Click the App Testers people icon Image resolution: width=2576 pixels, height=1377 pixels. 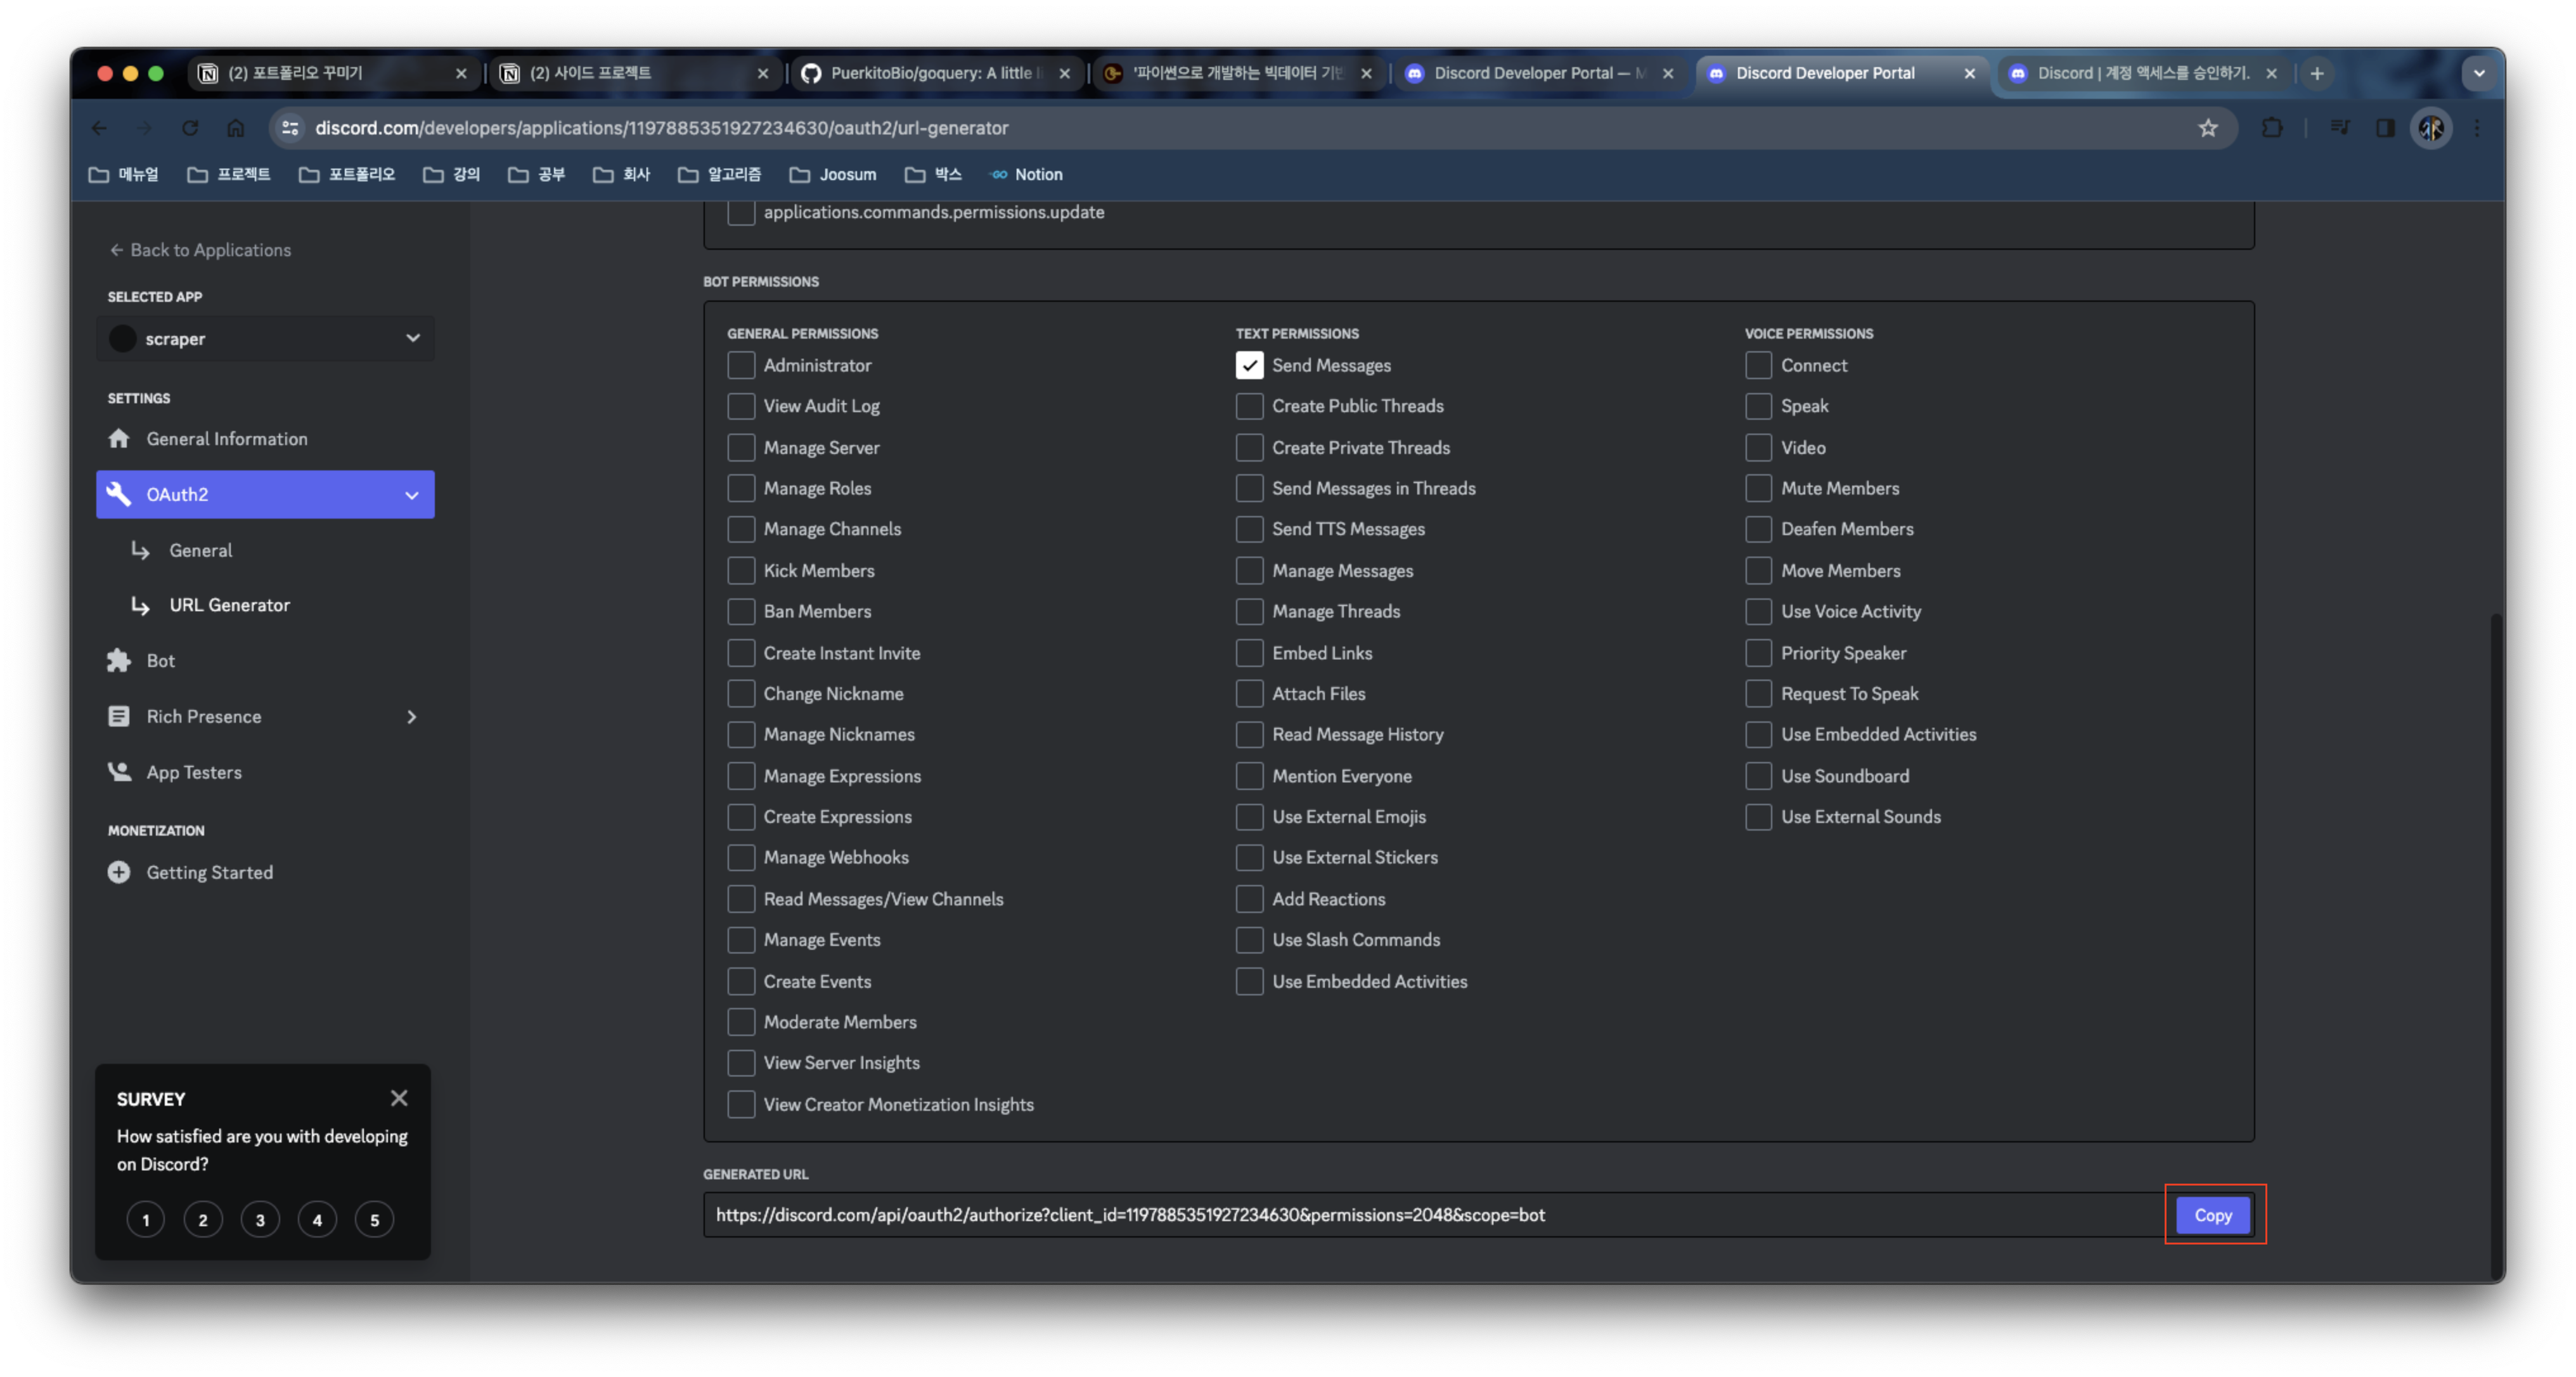click(119, 772)
